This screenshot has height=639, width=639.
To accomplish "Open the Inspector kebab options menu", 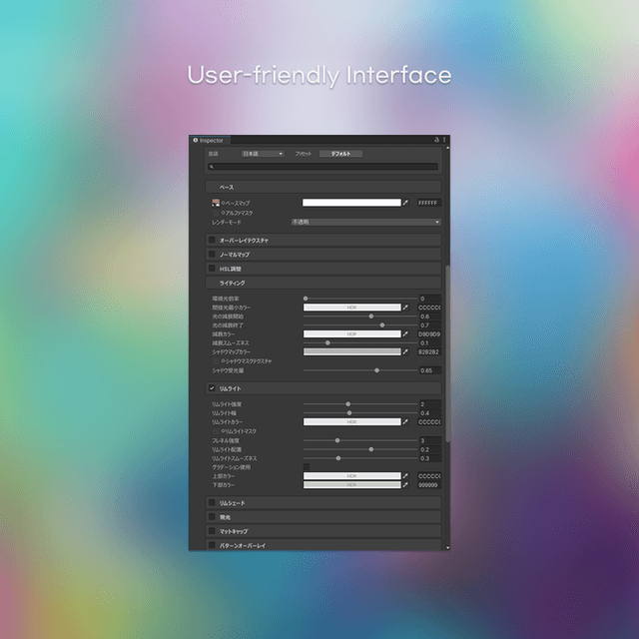I will [x=444, y=141].
